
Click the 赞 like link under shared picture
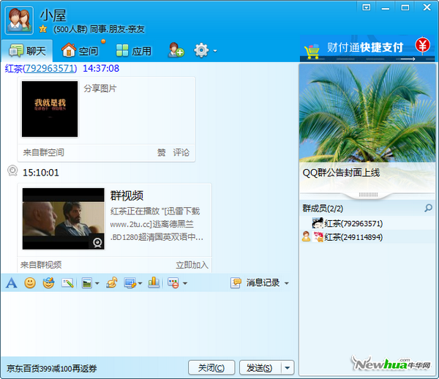(x=161, y=153)
